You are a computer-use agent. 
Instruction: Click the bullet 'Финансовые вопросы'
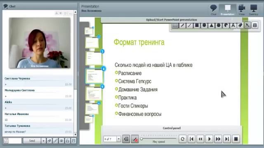pyautogui.click(x=140, y=114)
